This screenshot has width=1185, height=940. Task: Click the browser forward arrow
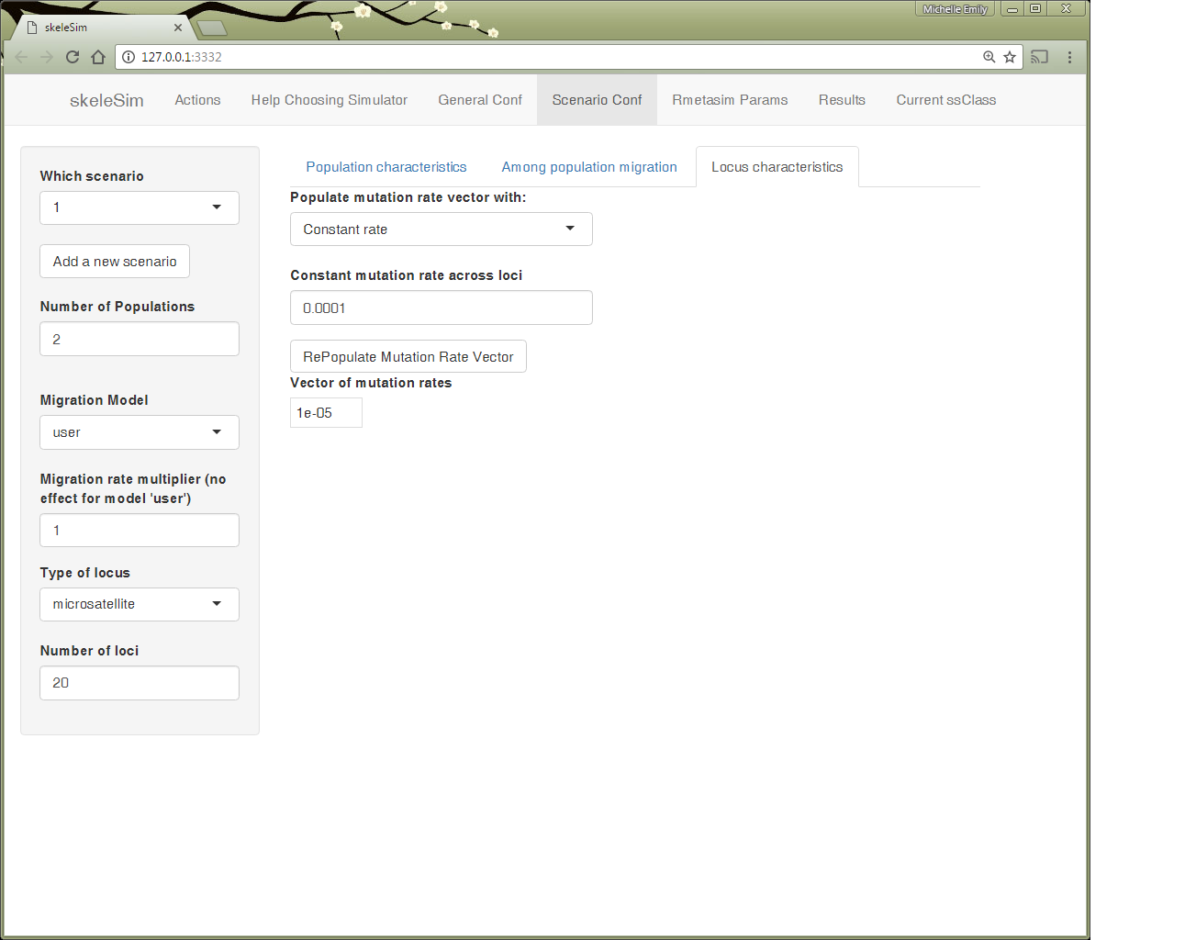pyautogui.click(x=47, y=57)
